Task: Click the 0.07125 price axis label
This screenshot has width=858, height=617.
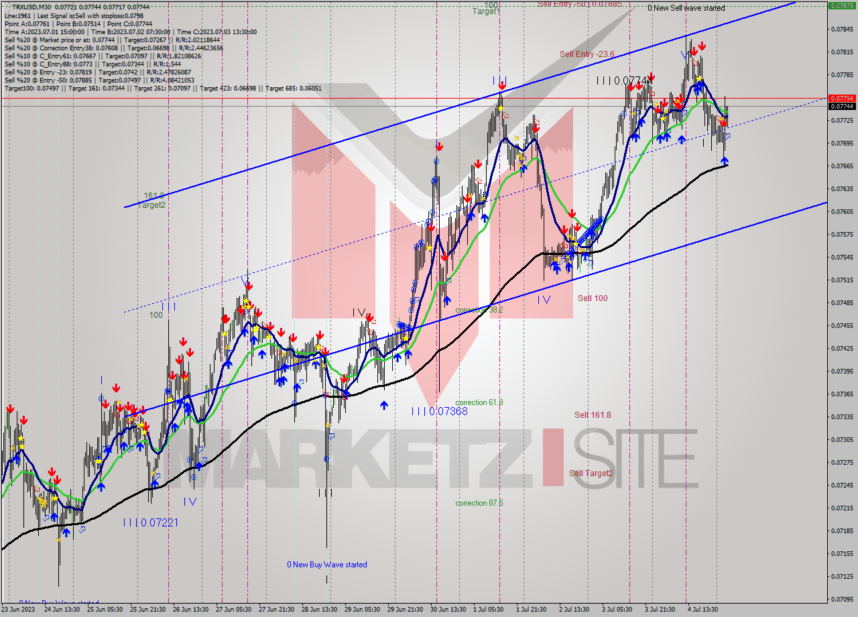Action: click(x=842, y=576)
